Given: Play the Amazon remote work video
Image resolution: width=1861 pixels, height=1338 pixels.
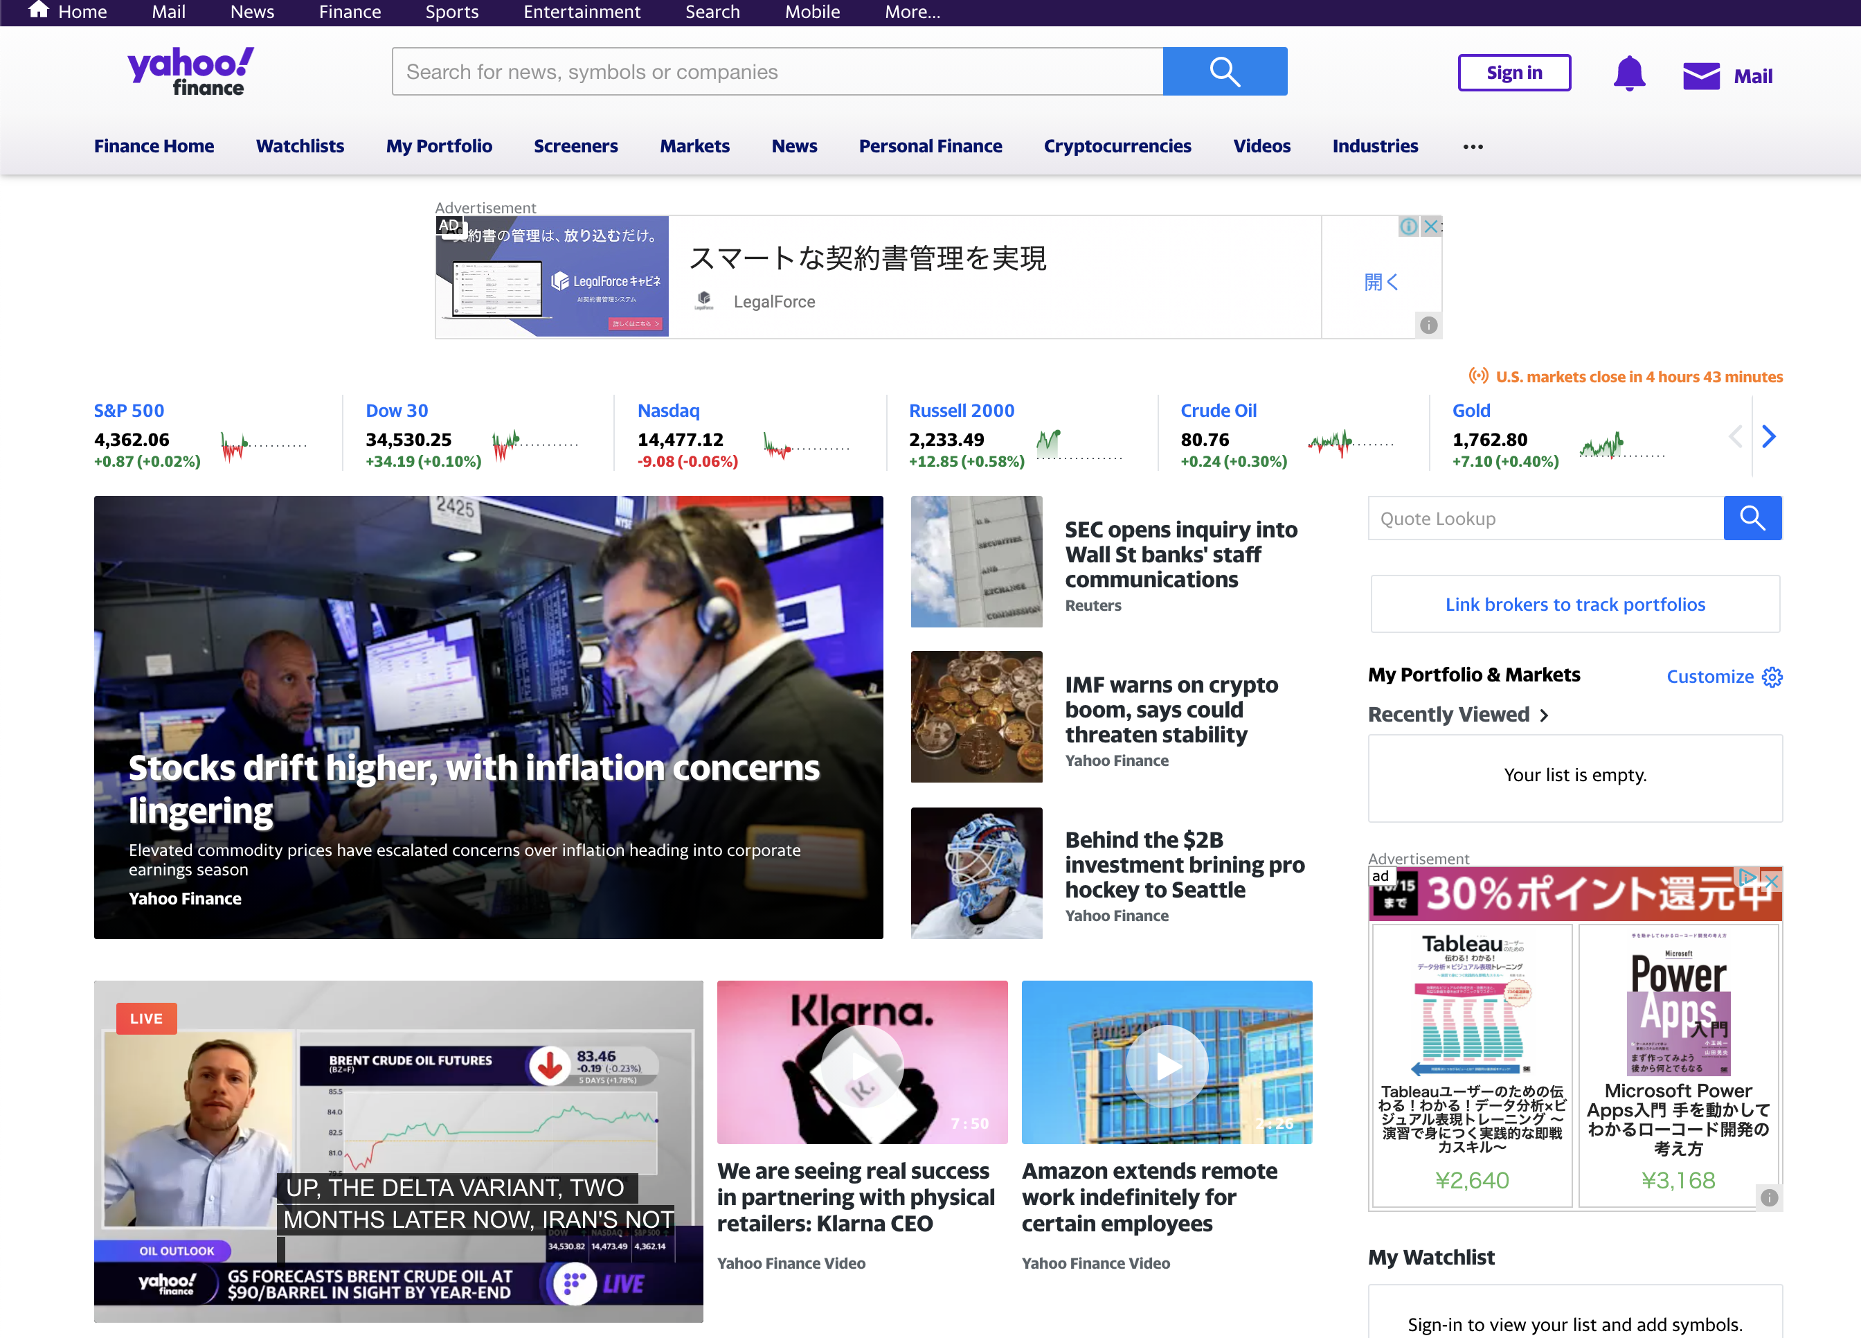Looking at the screenshot, I should tap(1166, 1067).
